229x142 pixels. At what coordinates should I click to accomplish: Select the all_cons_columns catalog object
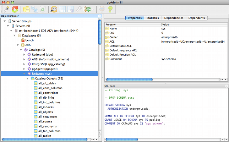(50, 88)
